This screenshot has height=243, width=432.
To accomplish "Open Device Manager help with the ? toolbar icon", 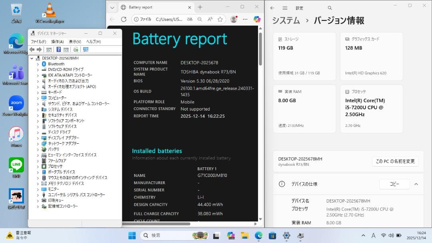I will click(59, 49).
